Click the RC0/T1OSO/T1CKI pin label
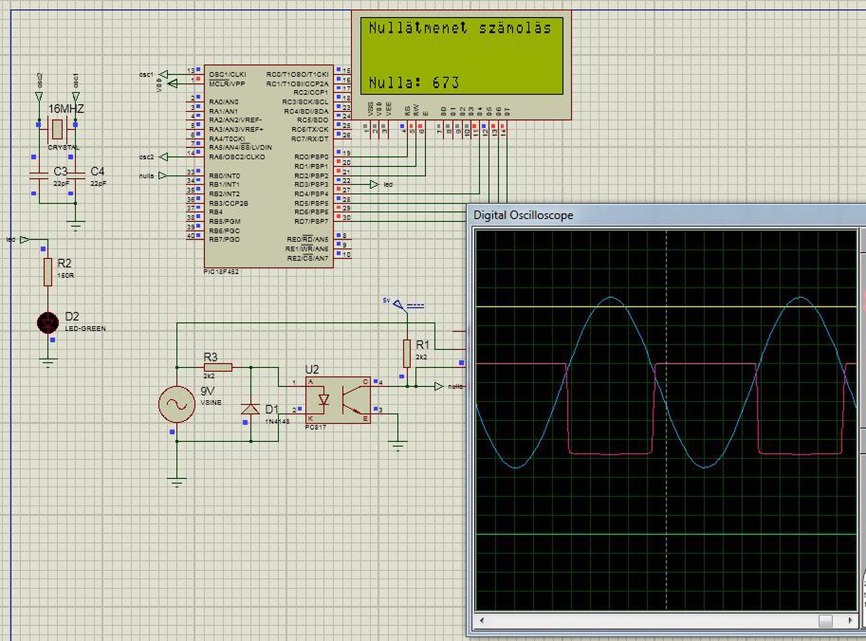866x641 pixels. pyautogui.click(x=298, y=74)
